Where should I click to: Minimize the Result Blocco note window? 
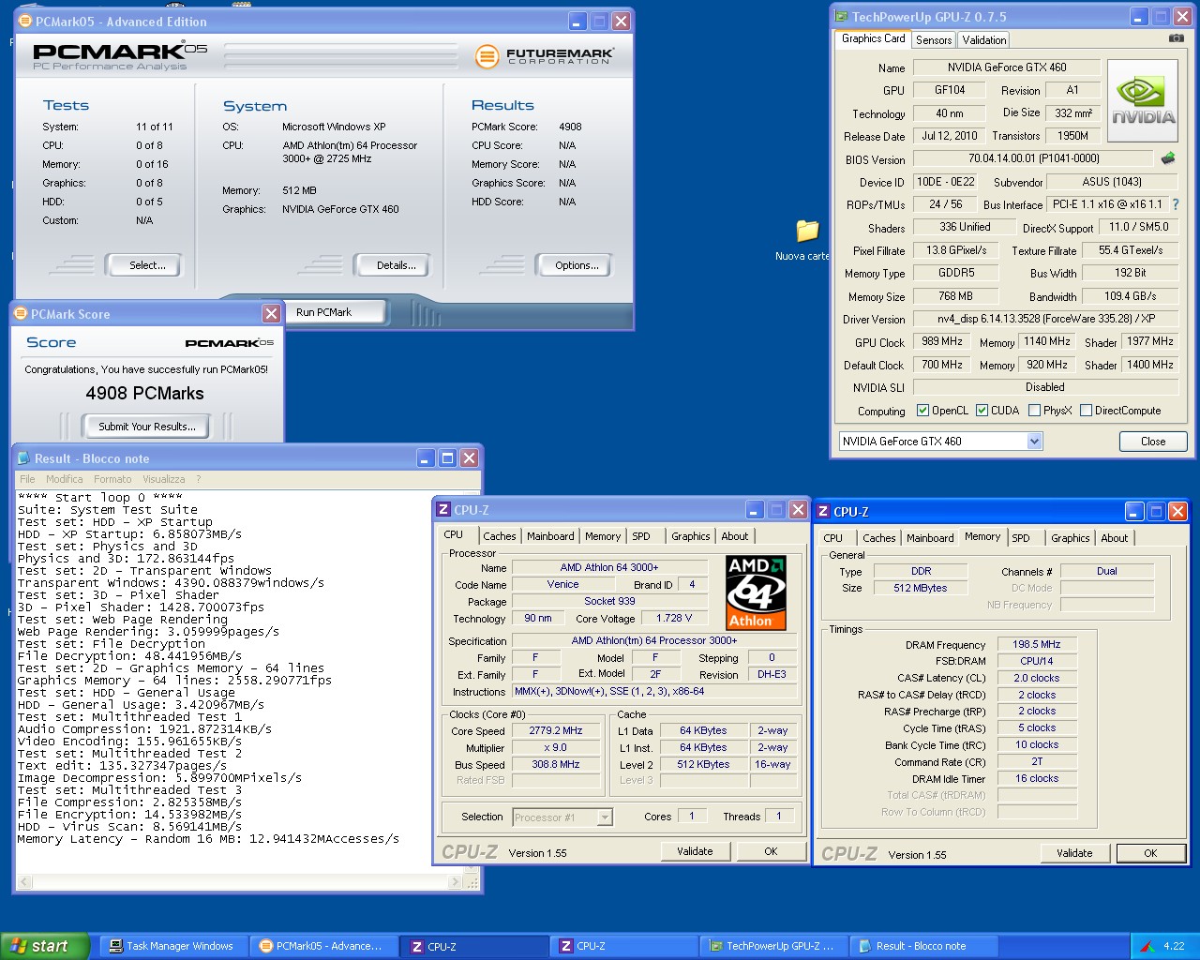(427, 458)
